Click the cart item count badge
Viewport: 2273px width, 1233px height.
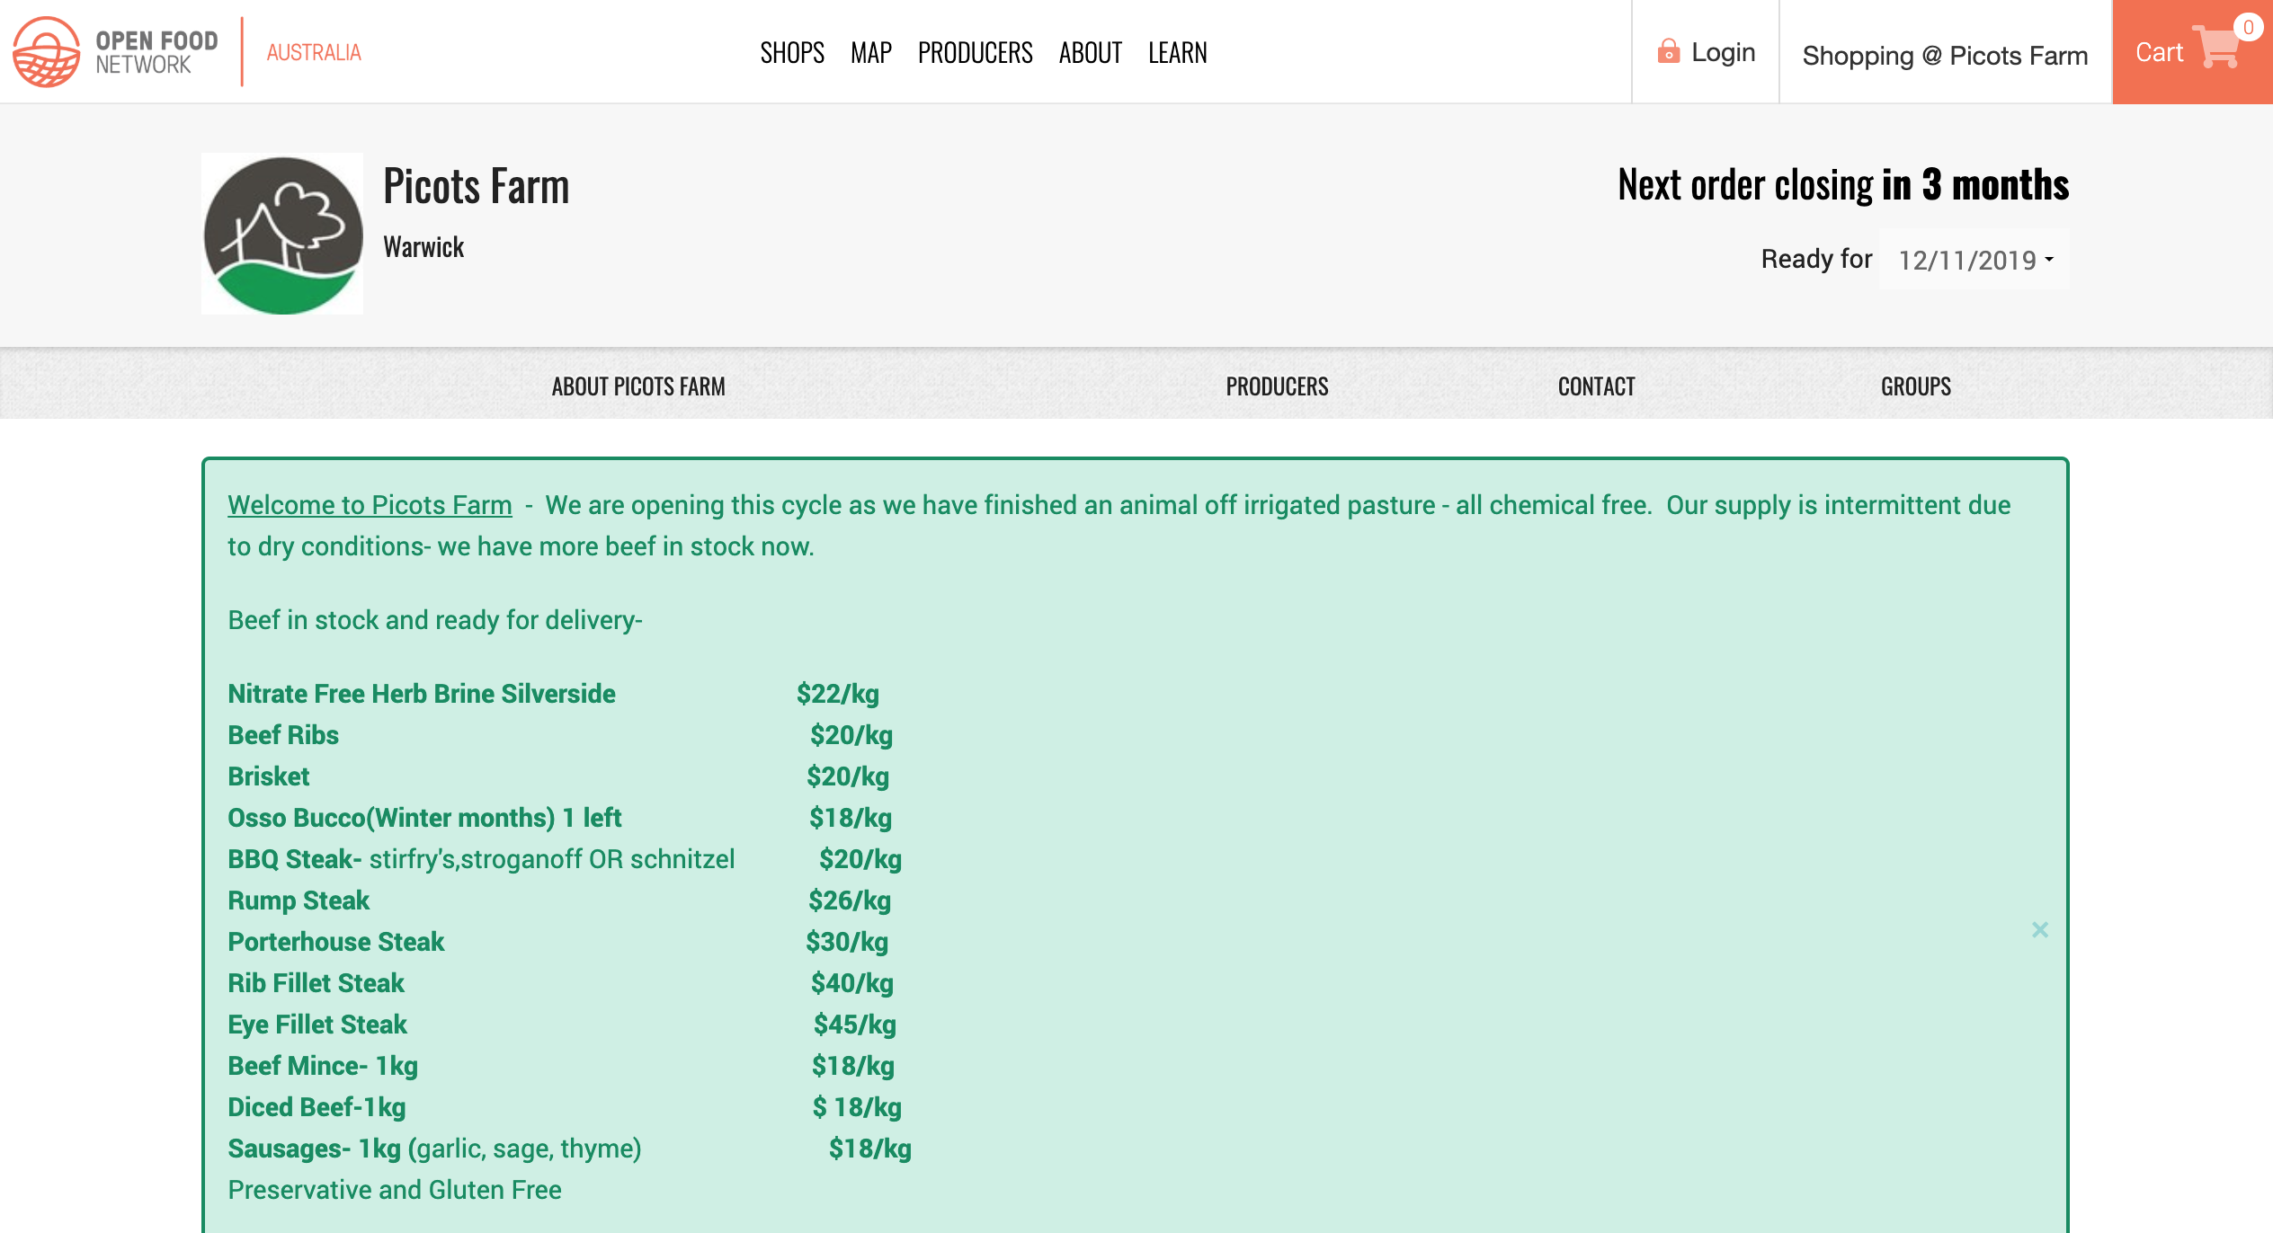(x=2248, y=27)
